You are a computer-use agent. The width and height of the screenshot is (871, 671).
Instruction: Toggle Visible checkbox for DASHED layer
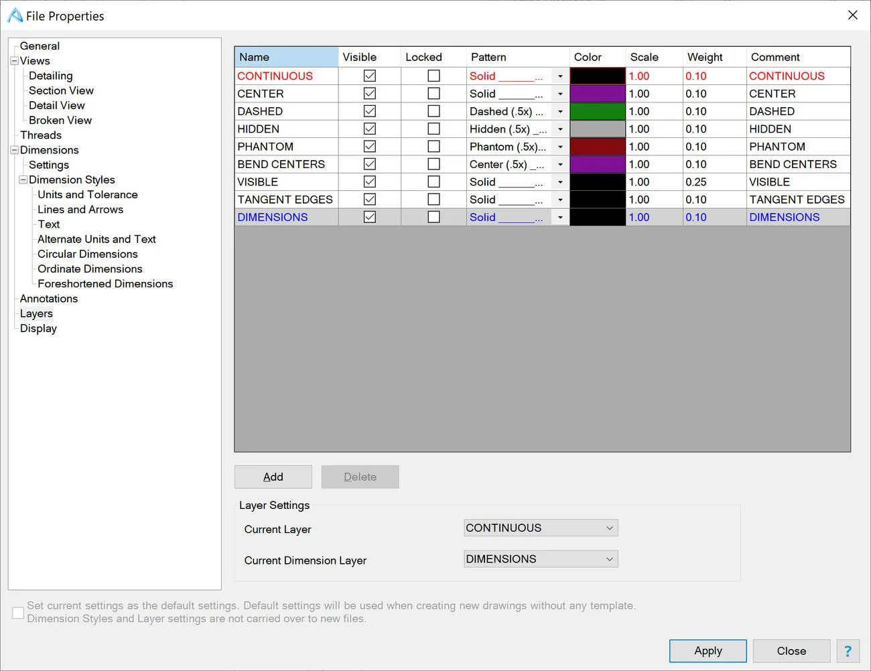point(369,111)
